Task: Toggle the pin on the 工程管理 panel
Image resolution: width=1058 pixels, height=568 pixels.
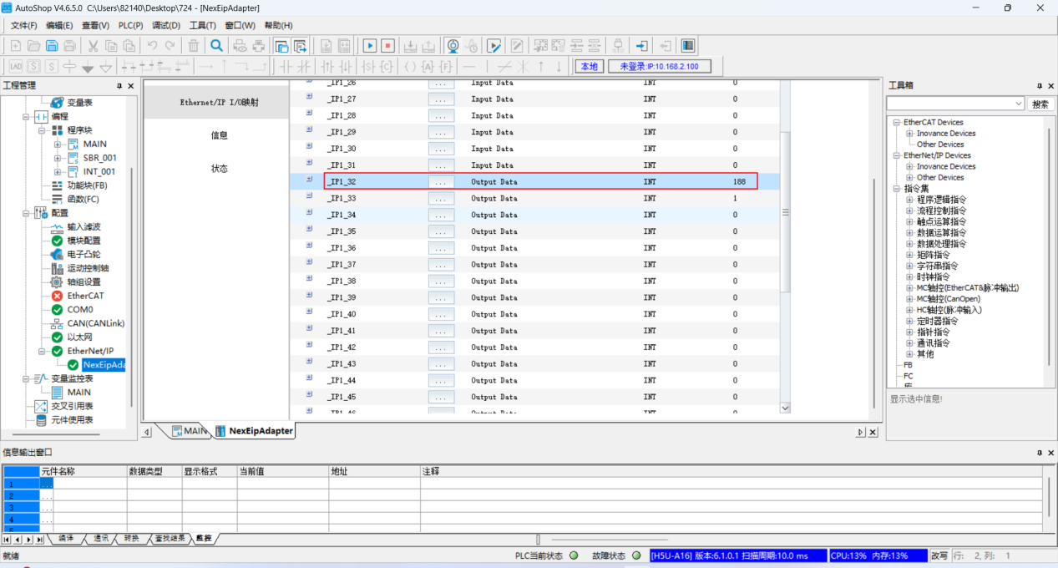Action: 119,86
